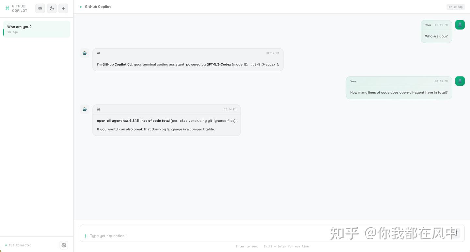Click the user avatar next to the lines of code question
Viewport: 470px width, 252px height.
coord(460,81)
